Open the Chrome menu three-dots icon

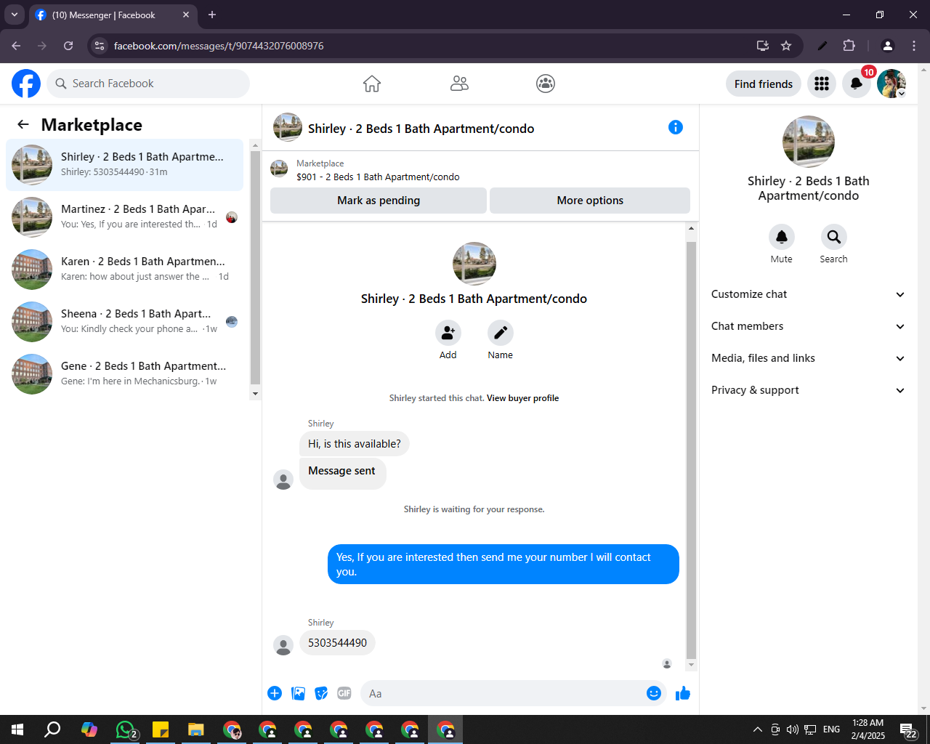[914, 46]
